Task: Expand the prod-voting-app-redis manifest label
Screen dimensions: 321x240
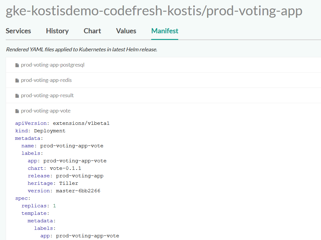Action: coord(46,80)
